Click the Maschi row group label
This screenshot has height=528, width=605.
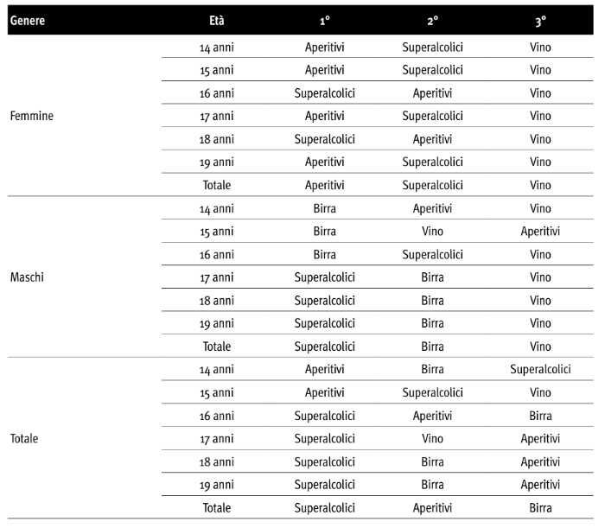tap(29, 277)
